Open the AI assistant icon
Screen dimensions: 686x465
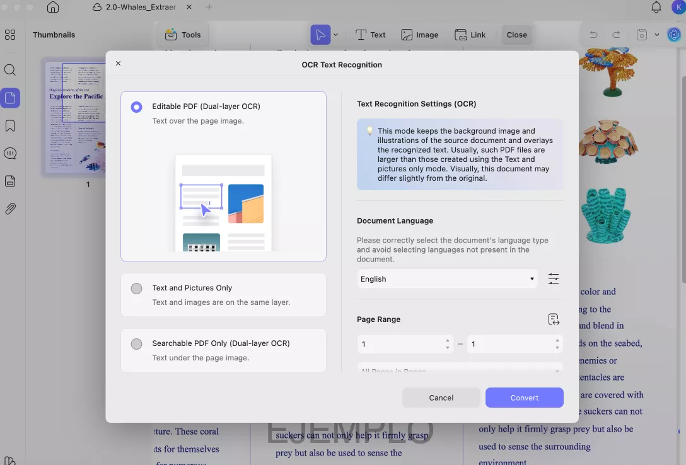674,35
